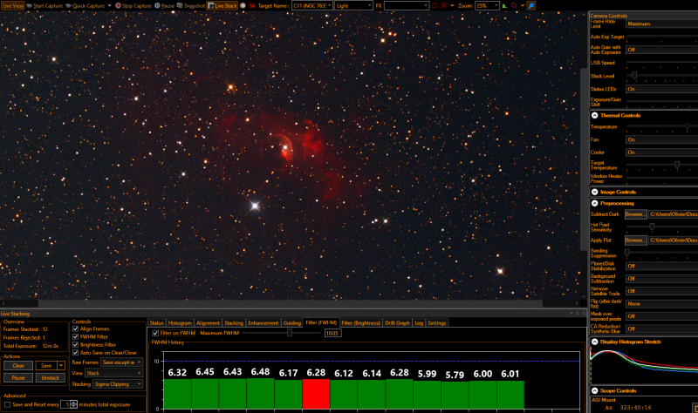Click Browse button for Apply Flat

point(636,240)
